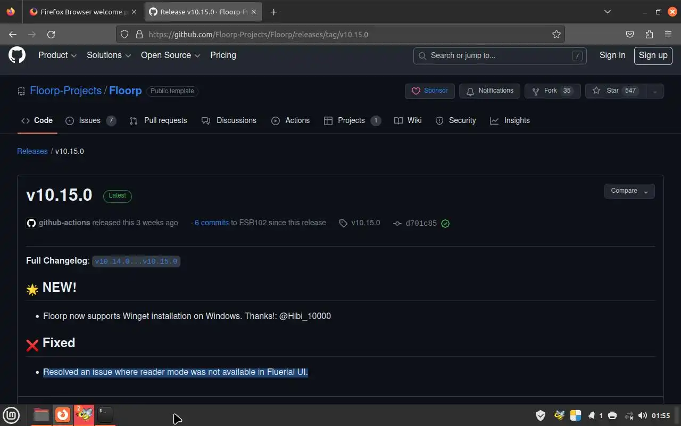Click the printer tray icon

coord(612,415)
